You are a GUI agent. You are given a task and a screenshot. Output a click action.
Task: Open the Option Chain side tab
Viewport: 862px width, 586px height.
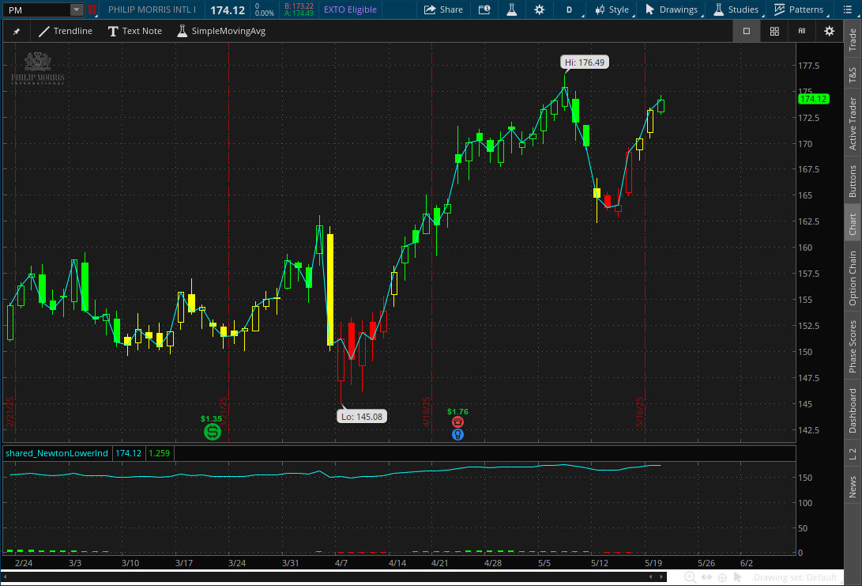tap(853, 278)
